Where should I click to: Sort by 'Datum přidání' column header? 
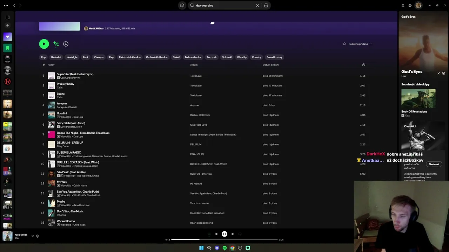[x=271, y=65]
